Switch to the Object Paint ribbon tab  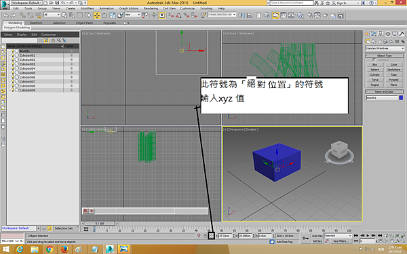(x=84, y=23)
